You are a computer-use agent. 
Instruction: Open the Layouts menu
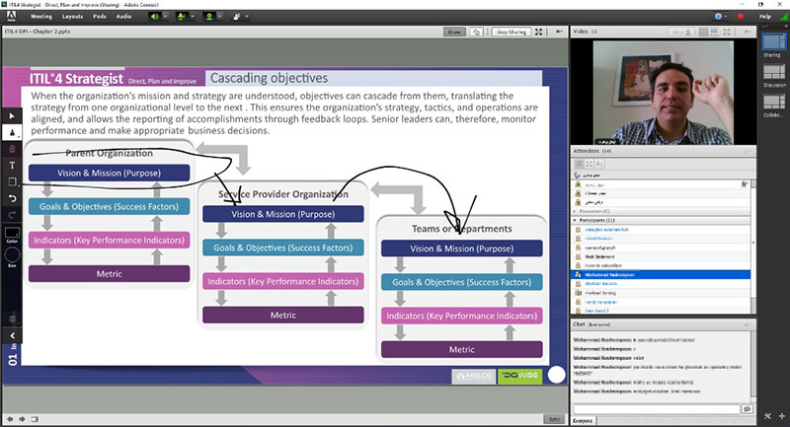(72, 17)
